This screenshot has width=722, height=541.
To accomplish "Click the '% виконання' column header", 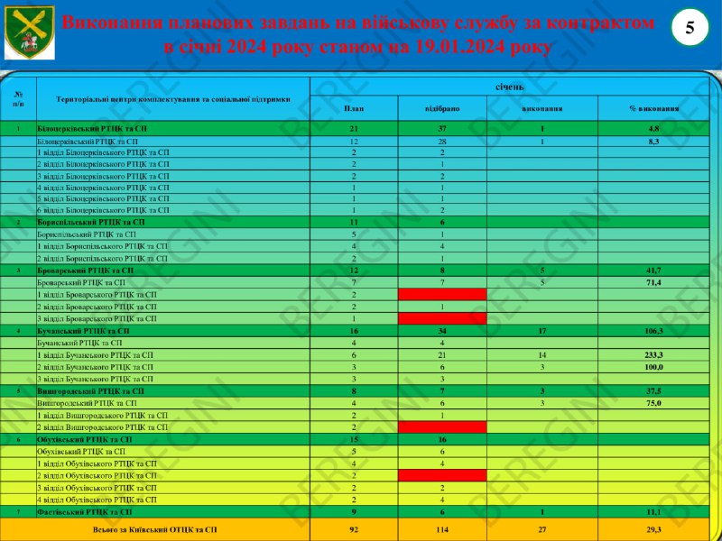I will click(653, 108).
